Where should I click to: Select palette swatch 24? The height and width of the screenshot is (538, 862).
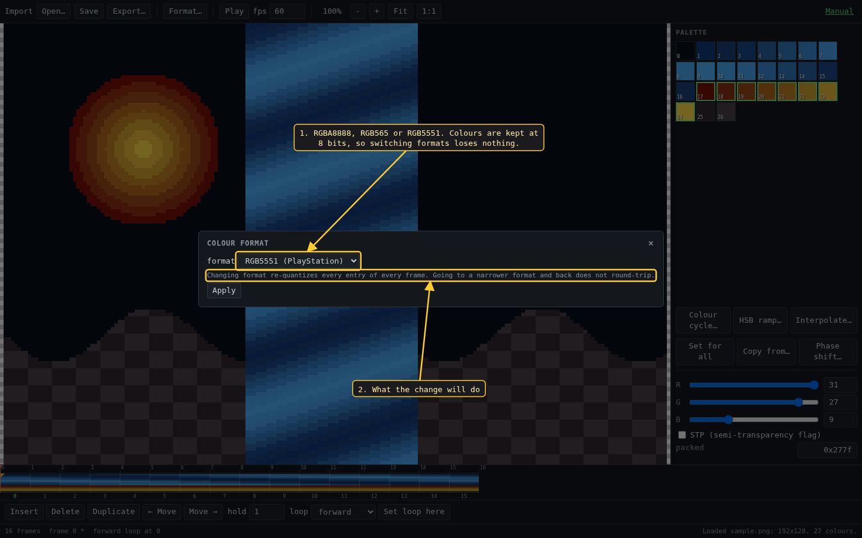[685, 112]
